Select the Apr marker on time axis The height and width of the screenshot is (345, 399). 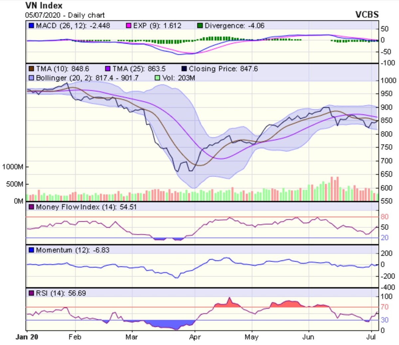tap(195, 337)
